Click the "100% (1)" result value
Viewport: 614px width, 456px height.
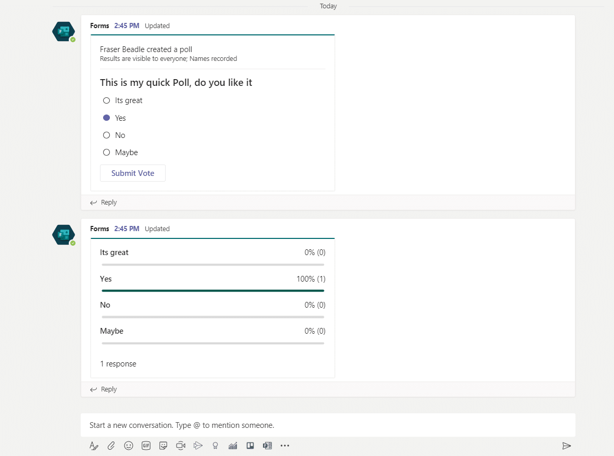(x=311, y=279)
